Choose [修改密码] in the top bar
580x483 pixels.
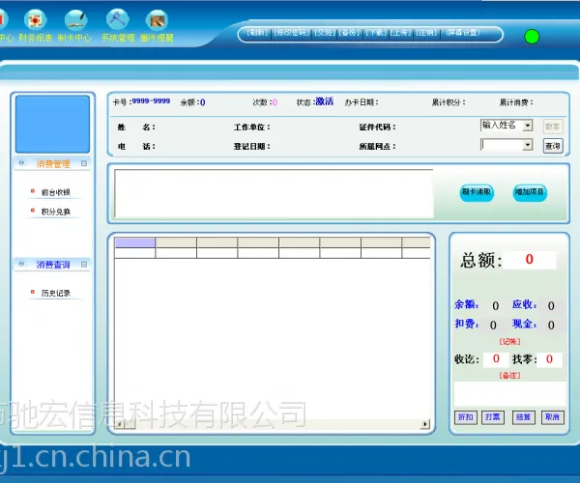292,33
